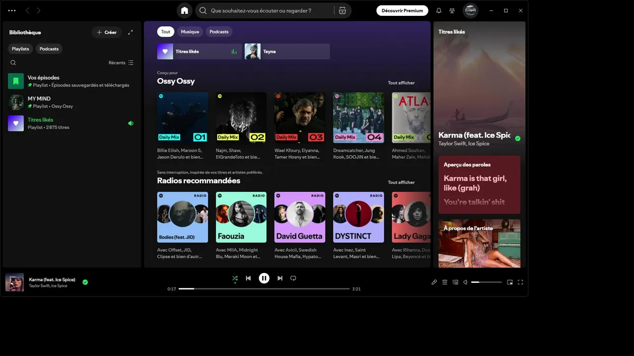This screenshot has height=356, width=634.
Task: Open the friends activity icon
Action: point(452,10)
